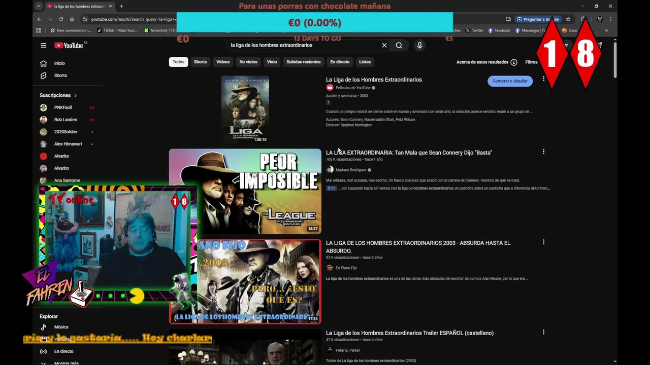
Task: Reload the page
Action: click(61, 19)
